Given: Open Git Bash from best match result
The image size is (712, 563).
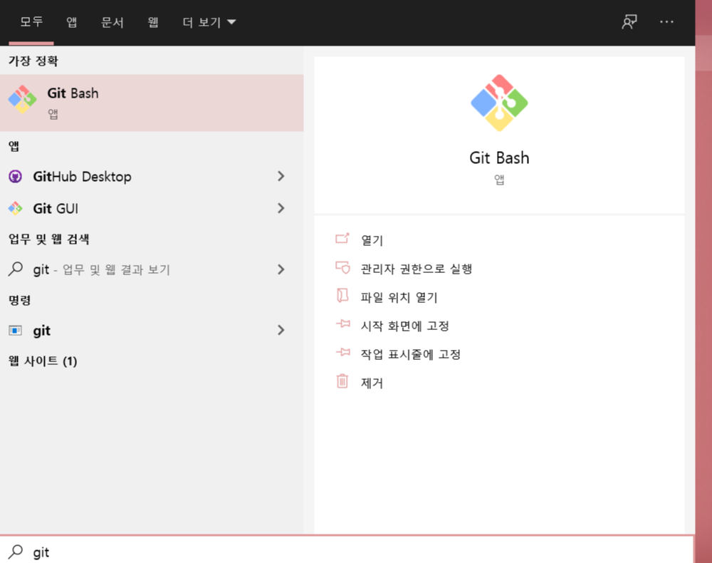Looking at the screenshot, I should 152,103.
